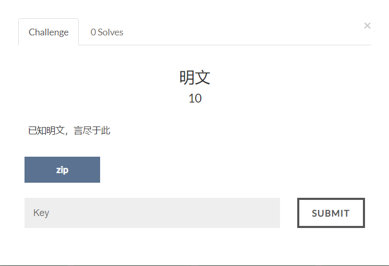
Task: Click the SUBMIT button
Action: [x=331, y=213]
